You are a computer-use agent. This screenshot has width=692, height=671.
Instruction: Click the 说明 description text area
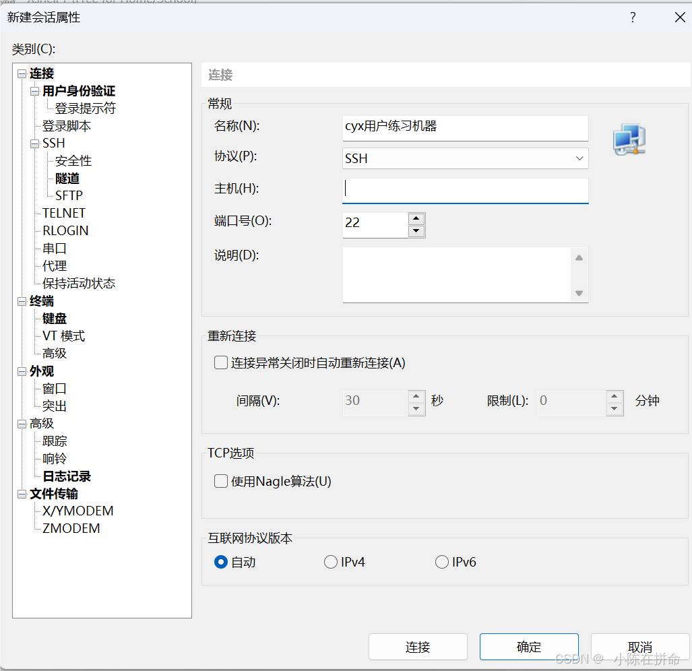(457, 275)
